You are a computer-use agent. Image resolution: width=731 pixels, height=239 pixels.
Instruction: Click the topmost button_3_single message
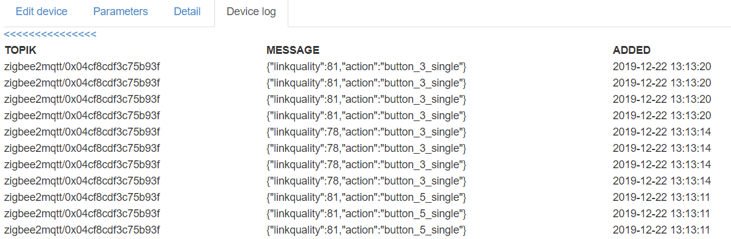[366, 67]
